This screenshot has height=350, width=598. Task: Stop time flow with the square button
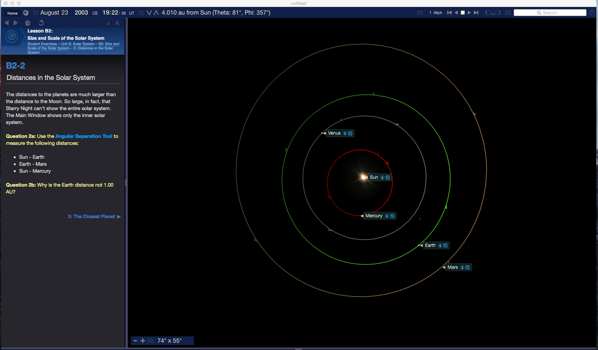tap(463, 13)
